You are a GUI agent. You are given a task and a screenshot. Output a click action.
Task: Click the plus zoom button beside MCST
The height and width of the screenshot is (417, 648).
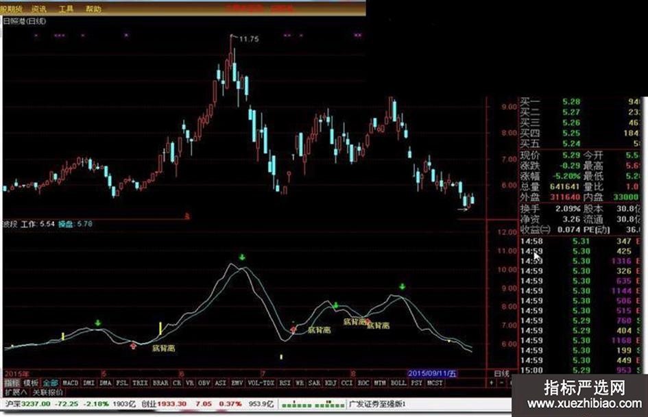point(492,383)
